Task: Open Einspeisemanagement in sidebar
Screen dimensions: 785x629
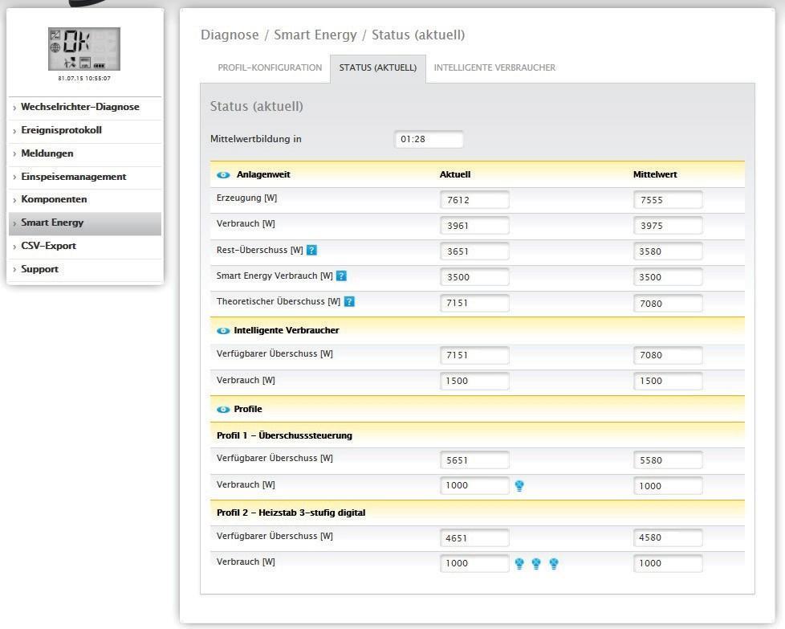Action: (x=73, y=177)
